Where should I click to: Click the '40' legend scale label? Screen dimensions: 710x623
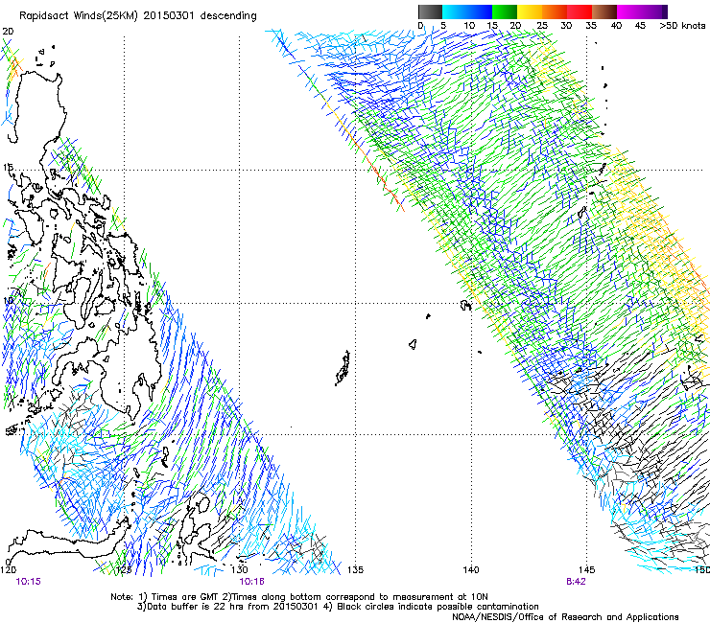pos(616,26)
